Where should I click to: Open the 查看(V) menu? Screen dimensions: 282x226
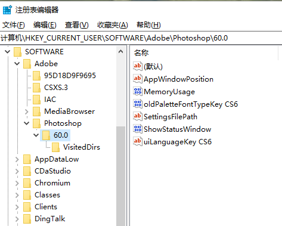(x=77, y=25)
